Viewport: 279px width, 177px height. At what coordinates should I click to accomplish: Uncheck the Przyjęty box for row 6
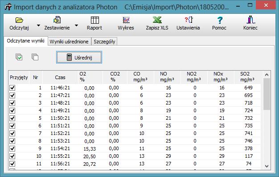point(12,126)
